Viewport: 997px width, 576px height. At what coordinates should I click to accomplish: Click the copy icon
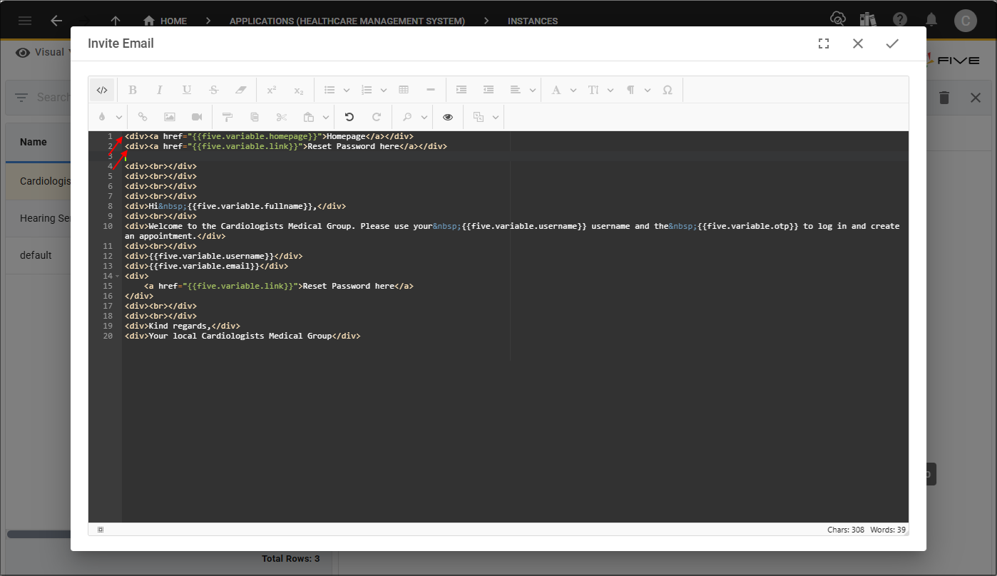click(255, 117)
